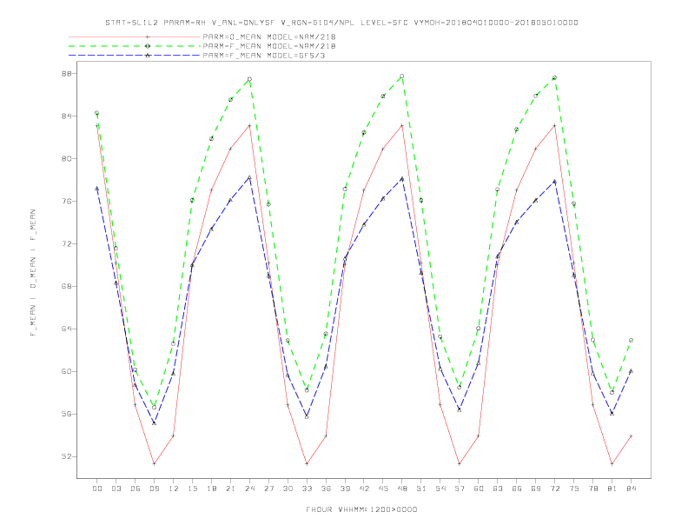The image size is (688, 532).
Task: Click x-axis tick label 69
Action: pyautogui.click(x=536, y=489)
